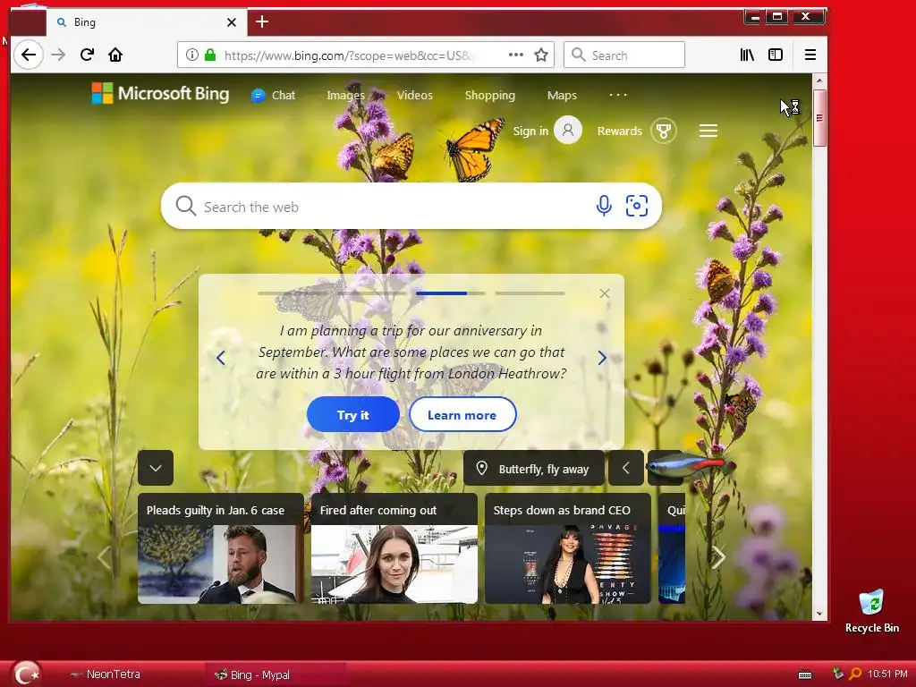Image resolution: width=916 pixels, height=687 pixels.
Task: Open Pleads guilty in Jan. 6 case story
Action: [220, 548]
